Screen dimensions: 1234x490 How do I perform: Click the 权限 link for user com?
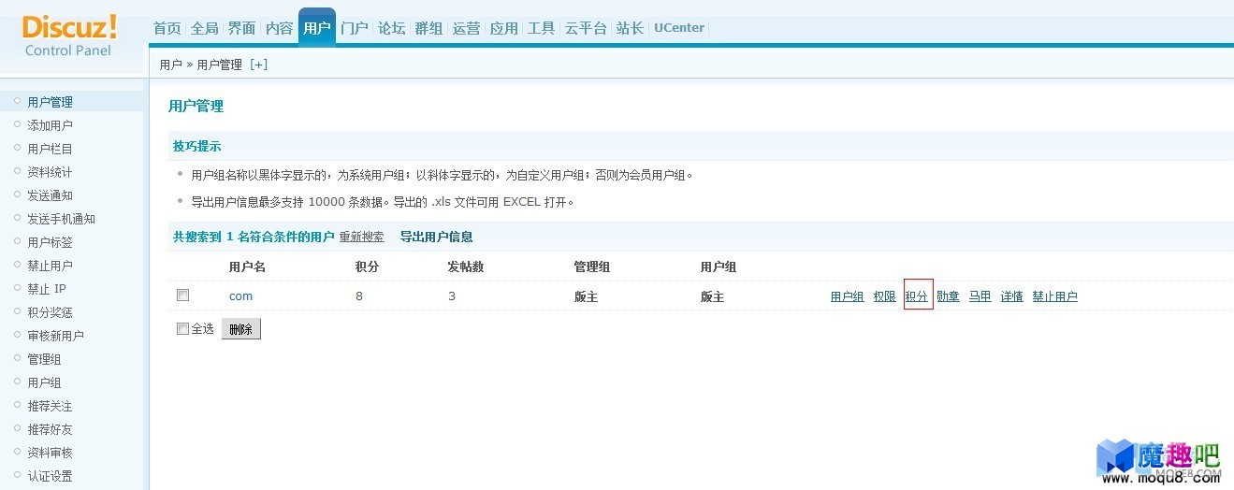(x=884, y=296)
